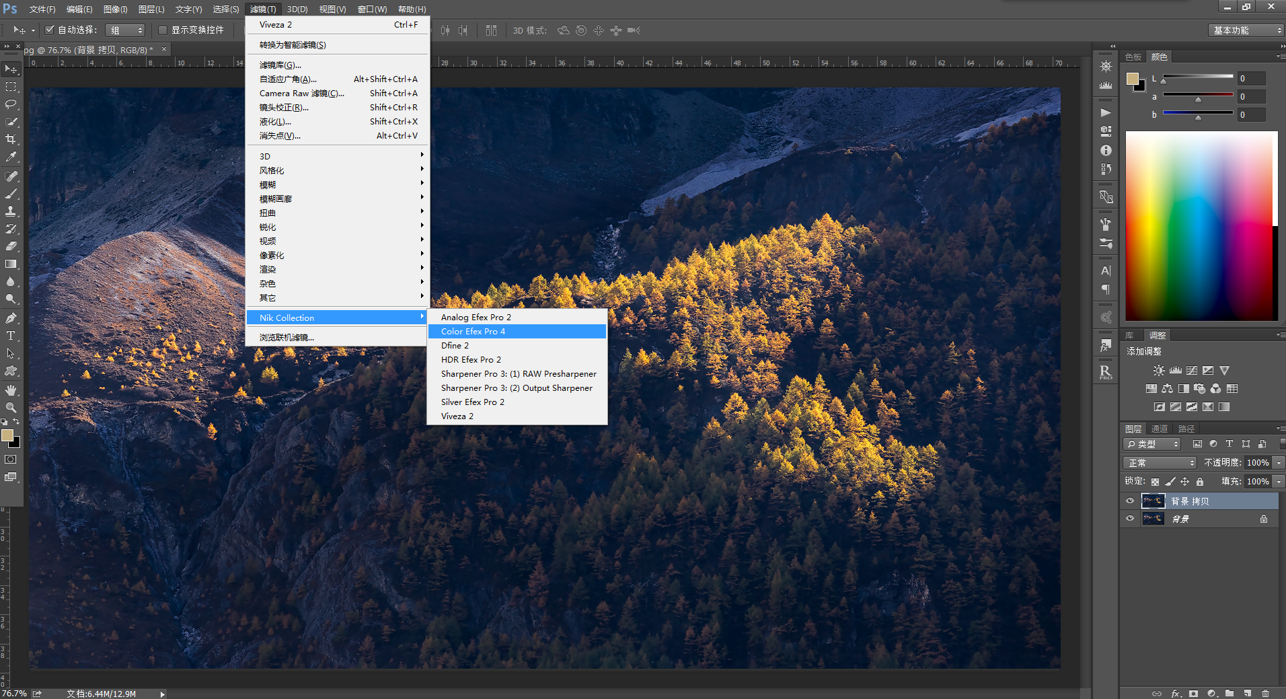Click the delete layer trash icon
This screenshot has width=1286, height=699.
coord(1266,693)
